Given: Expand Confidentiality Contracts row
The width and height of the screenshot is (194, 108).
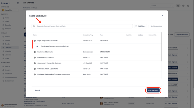Looking at the screenshot, I should (x=35, y=57).
